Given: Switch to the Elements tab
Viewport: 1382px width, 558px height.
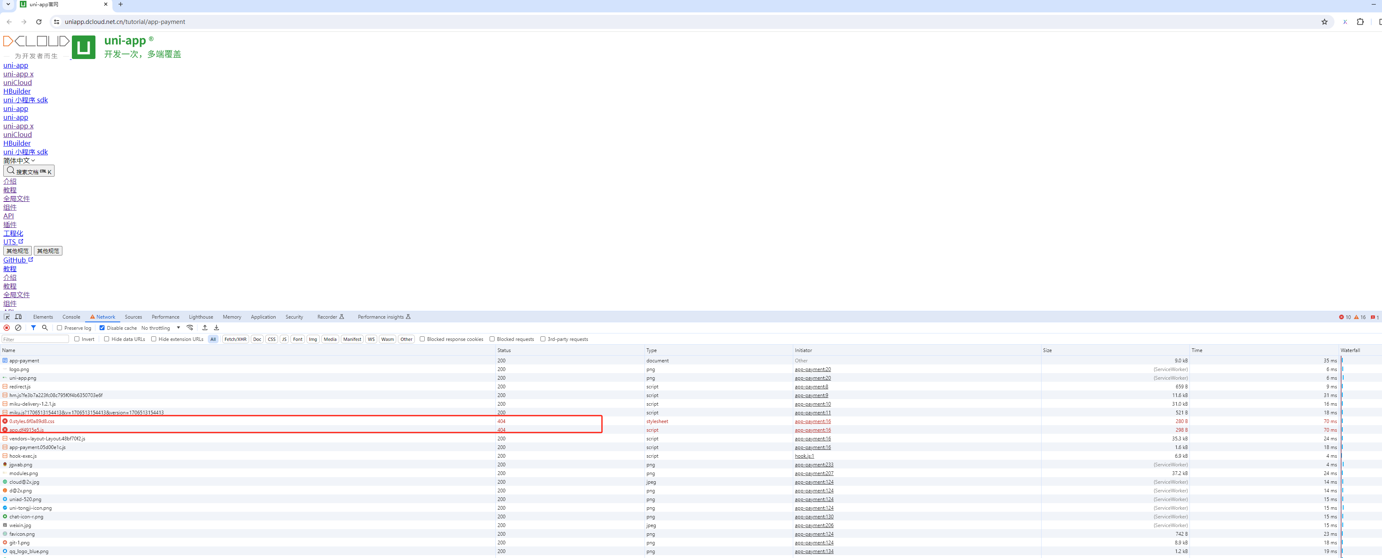Looking at the screenshot, I should tap(43, 317).
